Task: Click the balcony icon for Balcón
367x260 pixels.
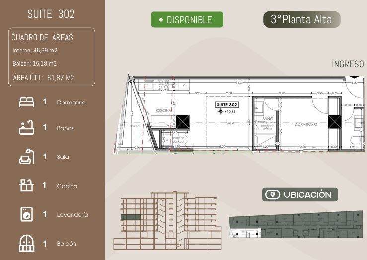Action: point(27,243)
